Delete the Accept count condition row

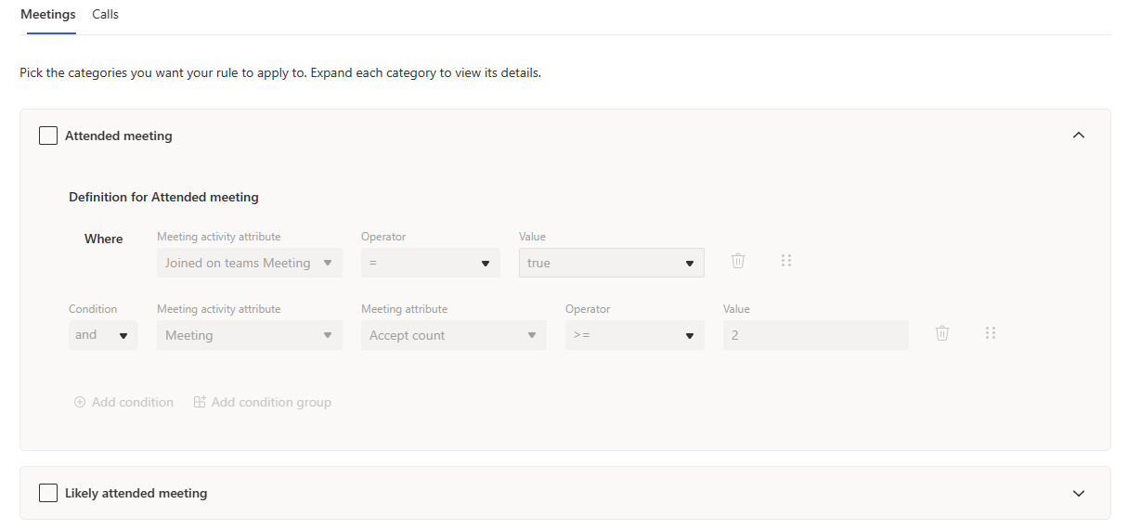pyautogui.click(x=942, y=333)
